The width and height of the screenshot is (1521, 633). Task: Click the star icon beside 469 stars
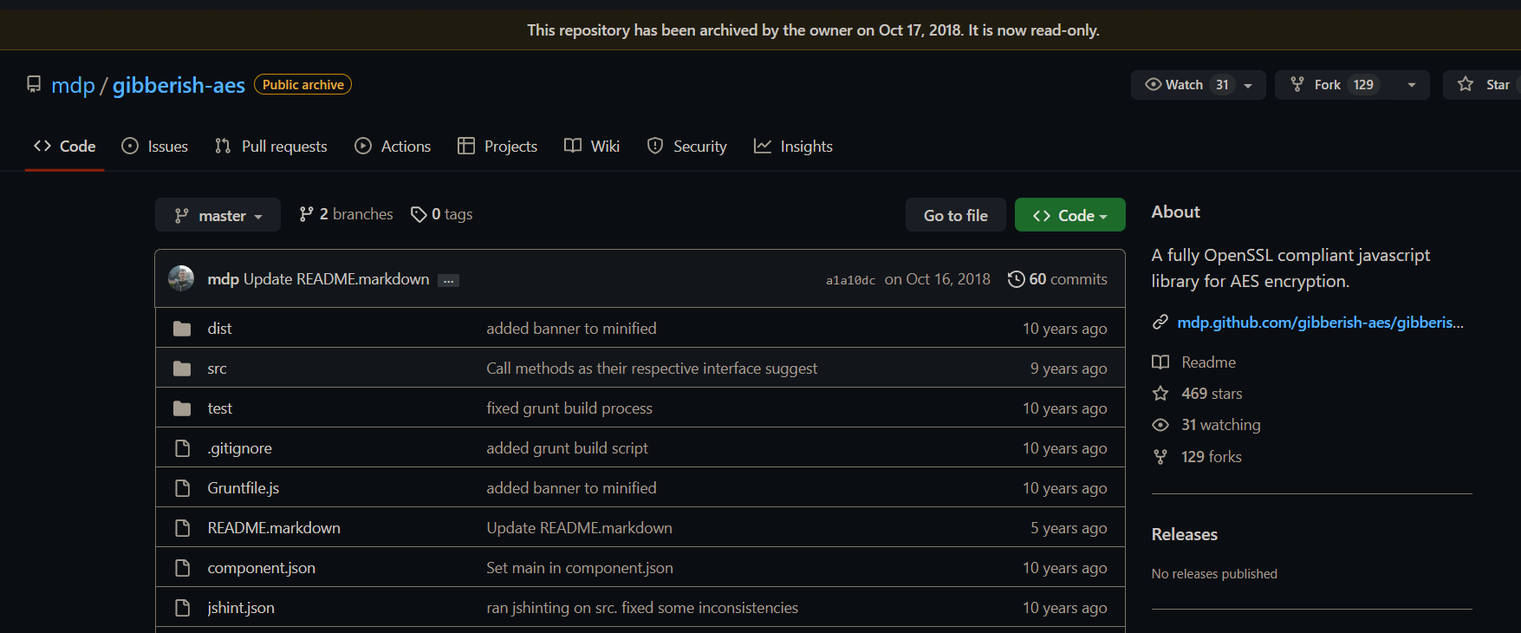pyautogui.click(x=1160, y=394)
